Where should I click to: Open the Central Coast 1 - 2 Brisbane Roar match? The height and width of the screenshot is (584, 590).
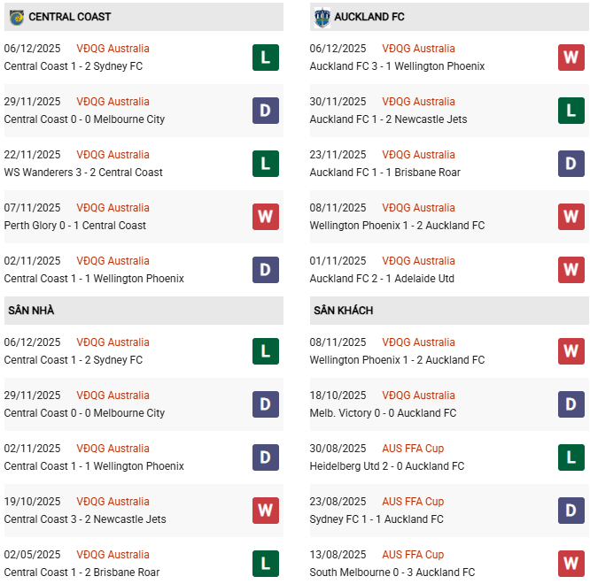(82, 572)
